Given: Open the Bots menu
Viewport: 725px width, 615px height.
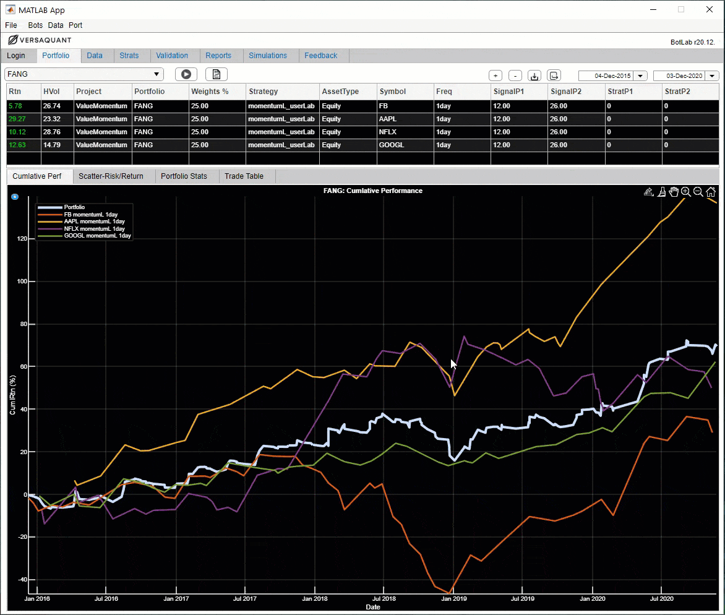Looking at the screenshot, I should [x=35, y=25].
